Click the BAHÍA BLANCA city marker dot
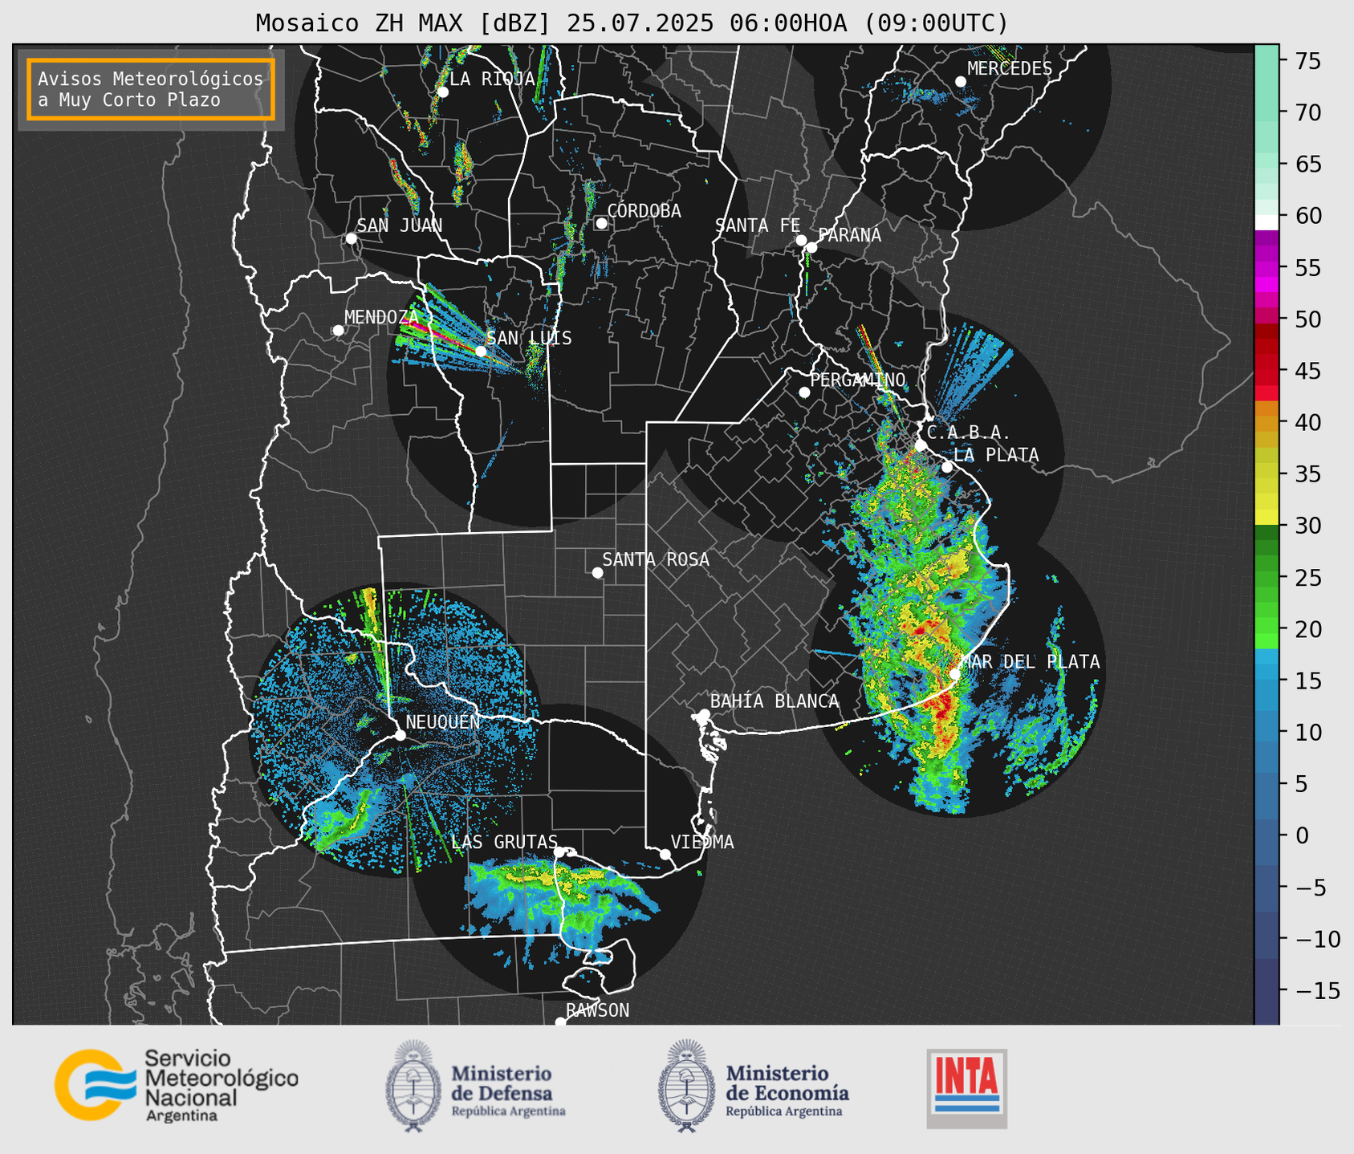This screenshot has height=1154, width=1354. tap(704, 714)
